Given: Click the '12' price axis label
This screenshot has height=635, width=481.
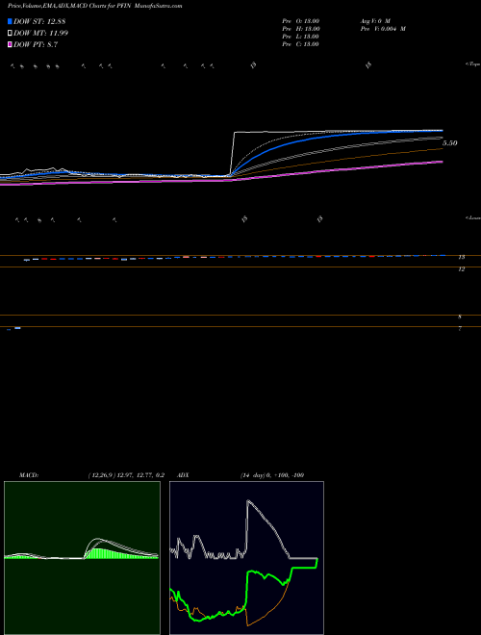Looking at the screenshot, I should (x=462, y=268).
